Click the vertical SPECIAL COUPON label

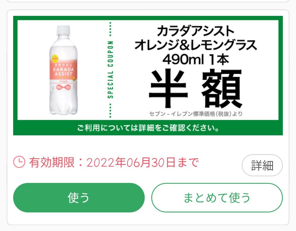(110, 70)
